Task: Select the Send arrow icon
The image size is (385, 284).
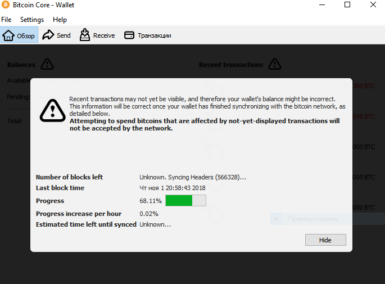Action: (48, 35)
